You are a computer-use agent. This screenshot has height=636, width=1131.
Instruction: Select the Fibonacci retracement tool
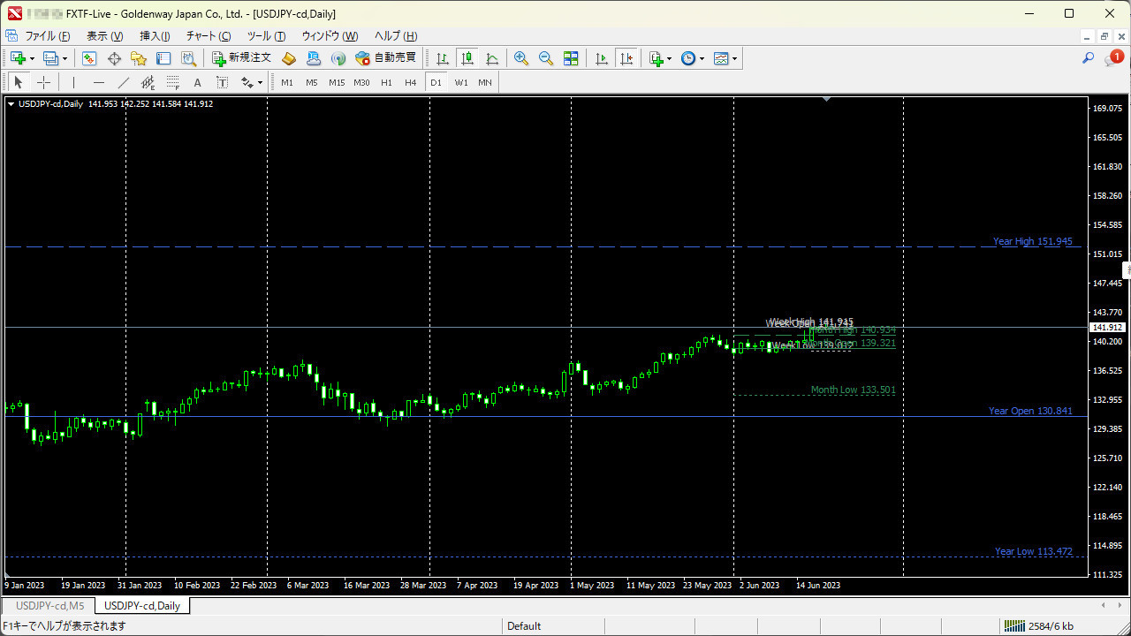(x=172, y=82)
